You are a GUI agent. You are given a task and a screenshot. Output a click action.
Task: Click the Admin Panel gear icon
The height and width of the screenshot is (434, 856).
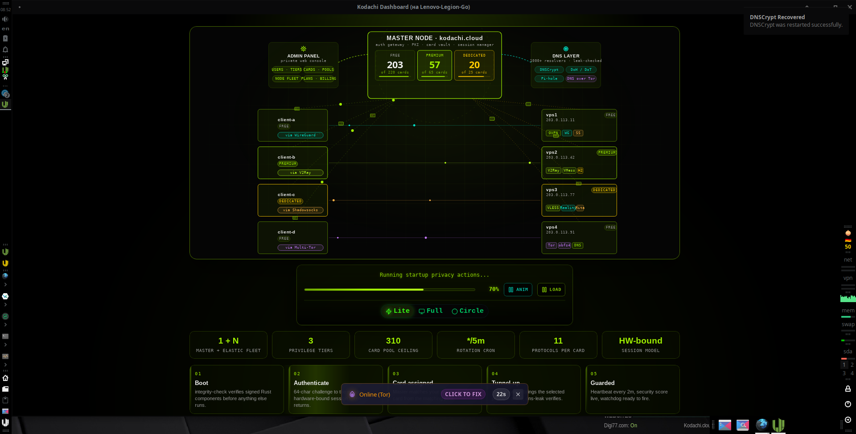tap(303, 49)
